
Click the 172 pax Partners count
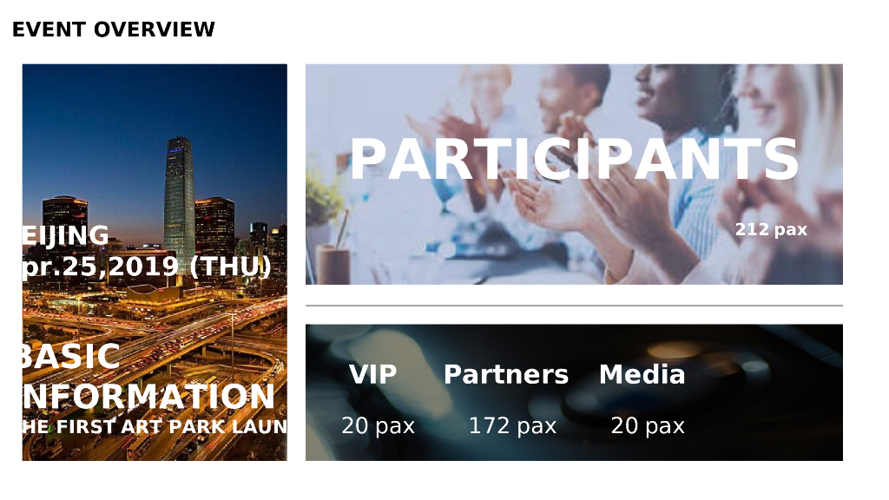point(512,426)
